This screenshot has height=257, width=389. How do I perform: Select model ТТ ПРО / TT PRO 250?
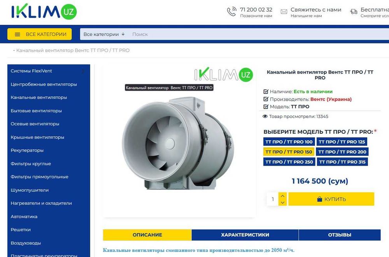(x=289, y=162)
